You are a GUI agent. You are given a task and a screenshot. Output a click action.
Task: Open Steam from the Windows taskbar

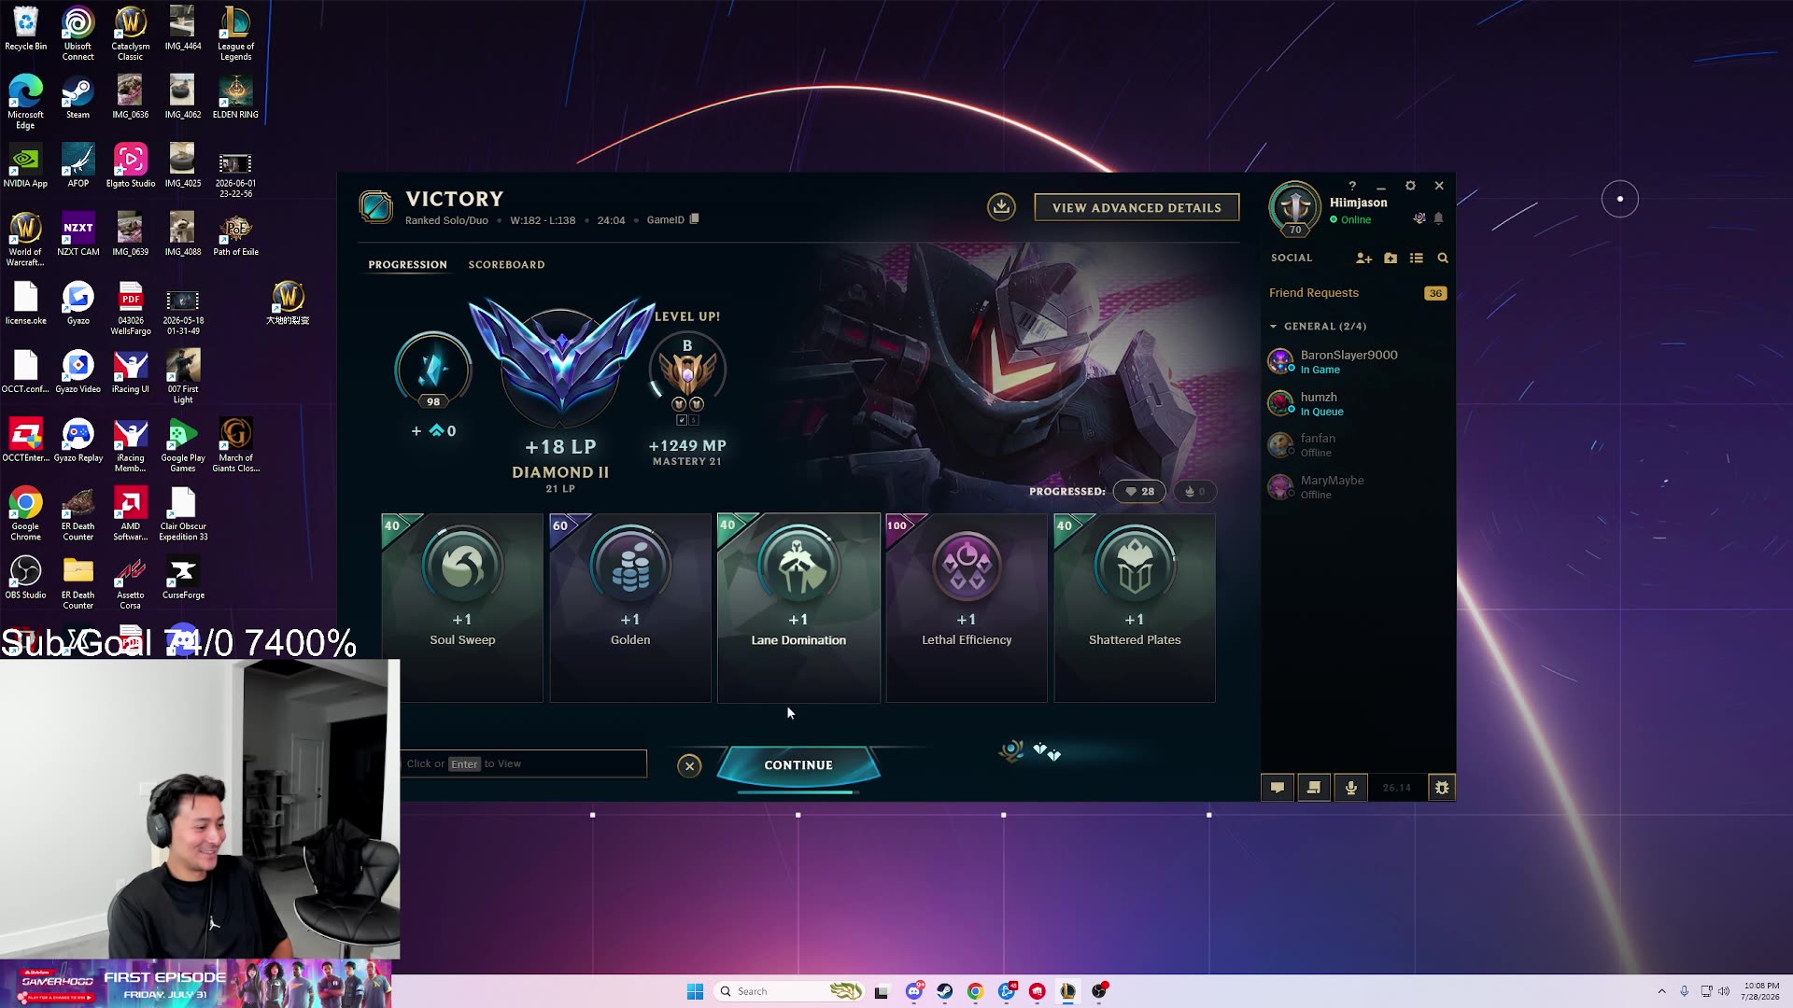point(945,991)
